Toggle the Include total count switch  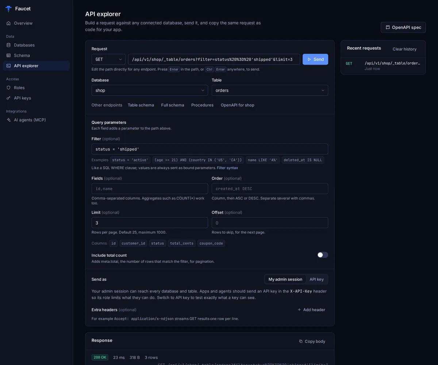[323, 255]
